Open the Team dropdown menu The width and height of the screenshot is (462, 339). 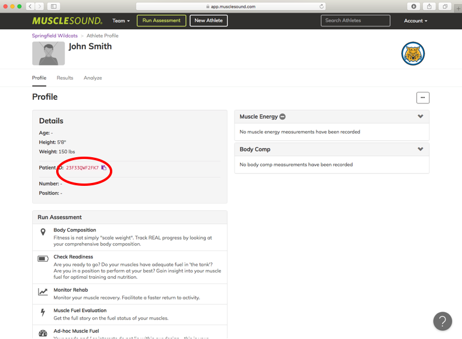[121, 20]
